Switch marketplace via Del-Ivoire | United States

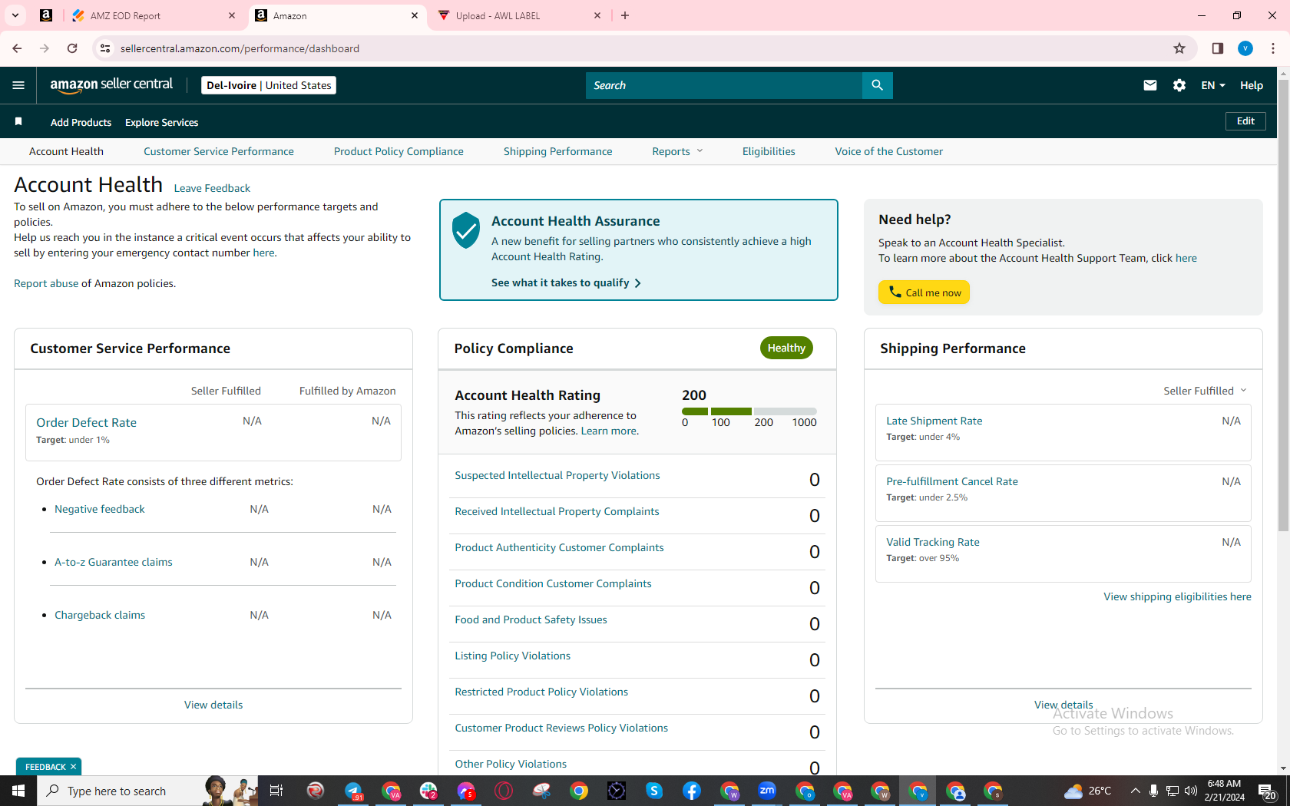tap(269, 85)
